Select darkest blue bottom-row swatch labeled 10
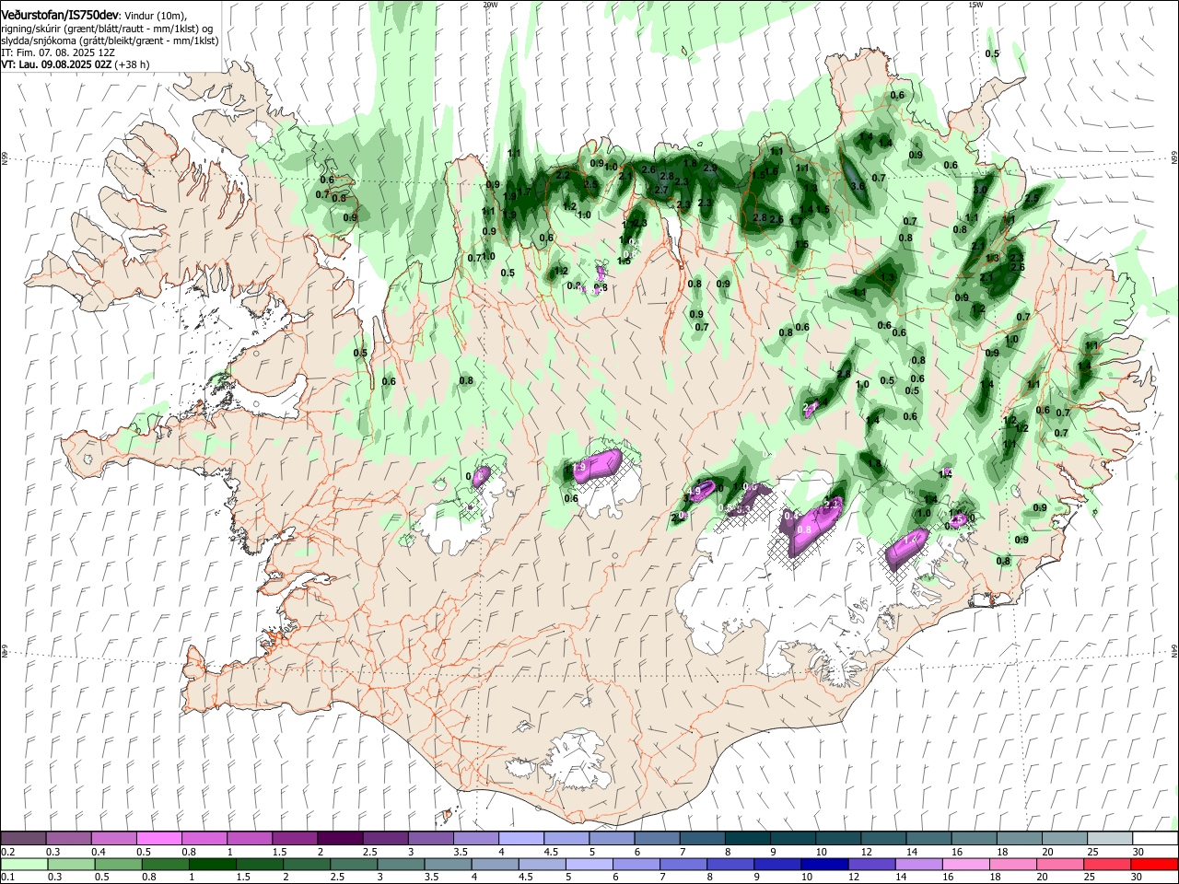The width and height of the screenshot is (1179, 884). tap(823, 864)
